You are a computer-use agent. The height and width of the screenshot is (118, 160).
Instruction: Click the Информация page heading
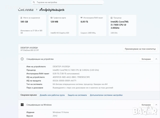coord(52,10)
